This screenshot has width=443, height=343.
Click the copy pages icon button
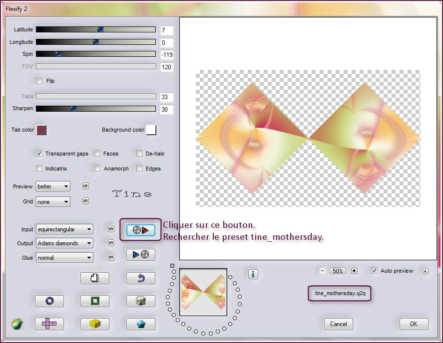(95, 278)
